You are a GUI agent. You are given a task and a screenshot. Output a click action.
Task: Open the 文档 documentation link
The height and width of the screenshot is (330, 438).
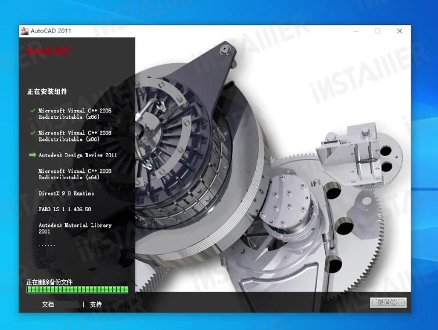coord(48,304)
